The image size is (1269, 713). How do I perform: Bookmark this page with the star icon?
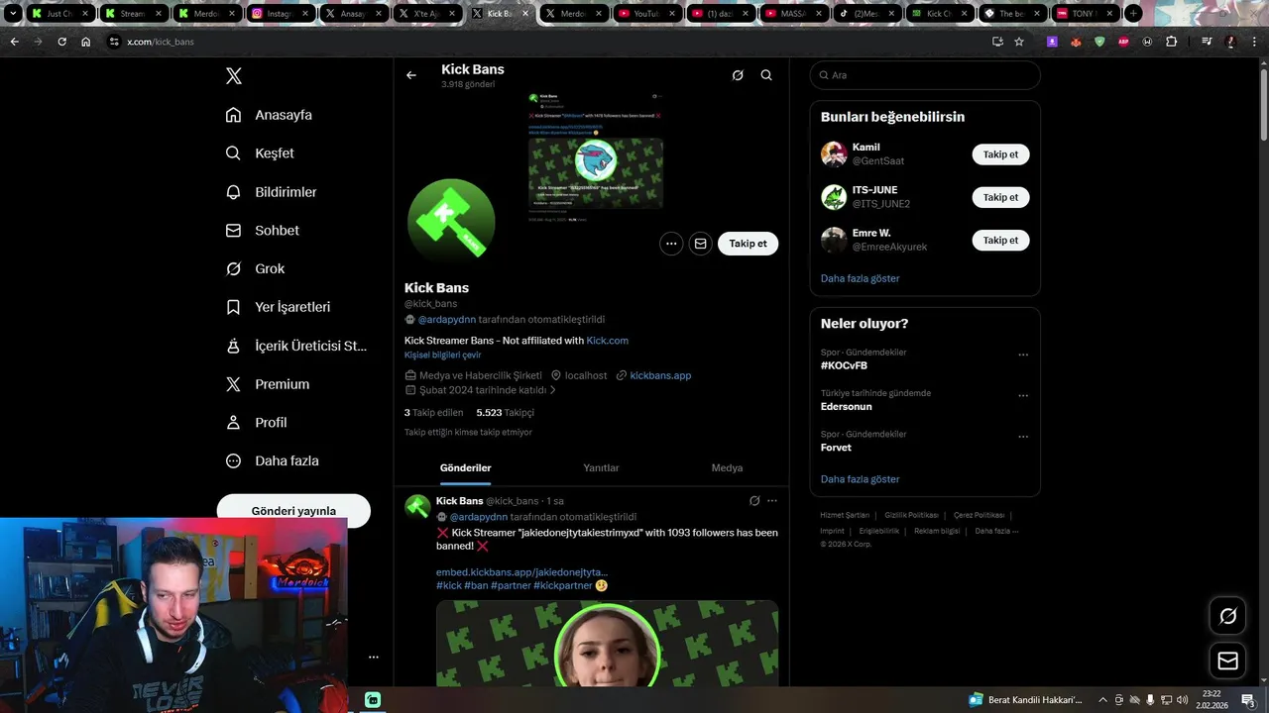tap(1019, 42)
